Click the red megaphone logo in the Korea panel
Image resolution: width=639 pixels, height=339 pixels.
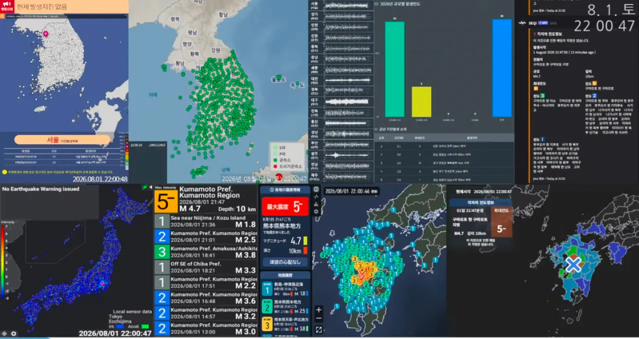7,6
